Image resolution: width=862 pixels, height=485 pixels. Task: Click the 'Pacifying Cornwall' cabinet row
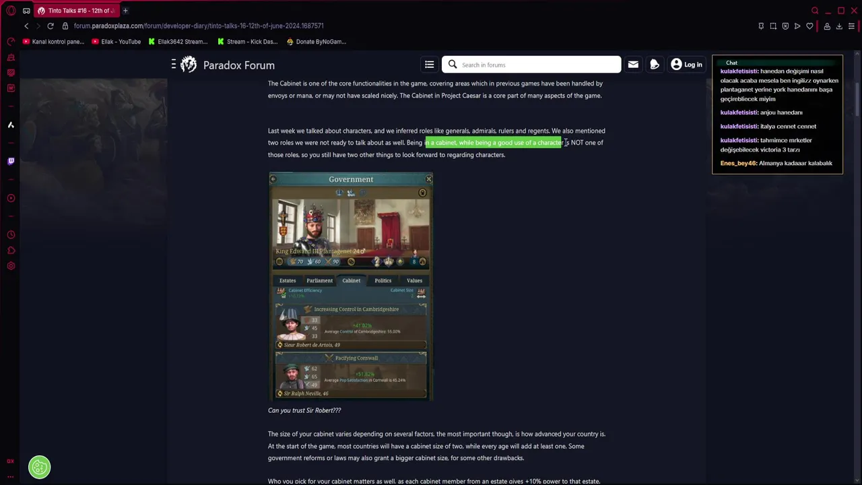click(x=351, y=375)
